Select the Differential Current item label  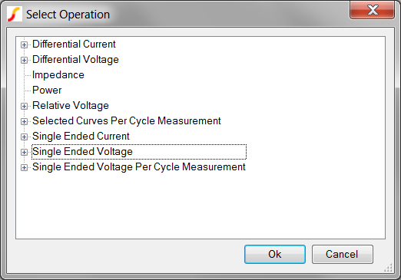(74, 44)
